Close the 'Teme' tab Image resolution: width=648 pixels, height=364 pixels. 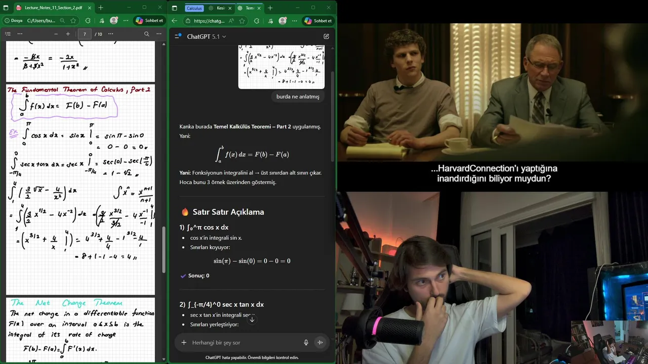click(259, 8)
